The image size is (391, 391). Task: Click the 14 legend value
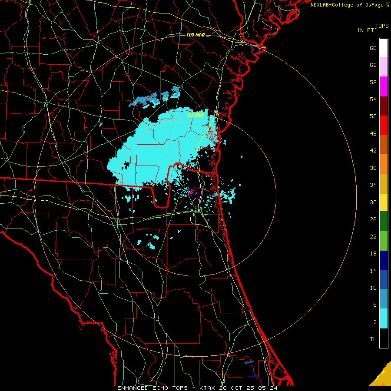click(373, 271)
